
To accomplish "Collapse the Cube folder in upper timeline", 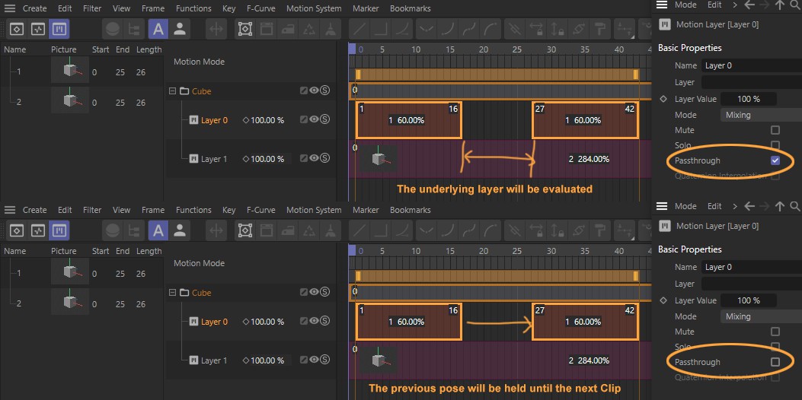I will (172, 91).
